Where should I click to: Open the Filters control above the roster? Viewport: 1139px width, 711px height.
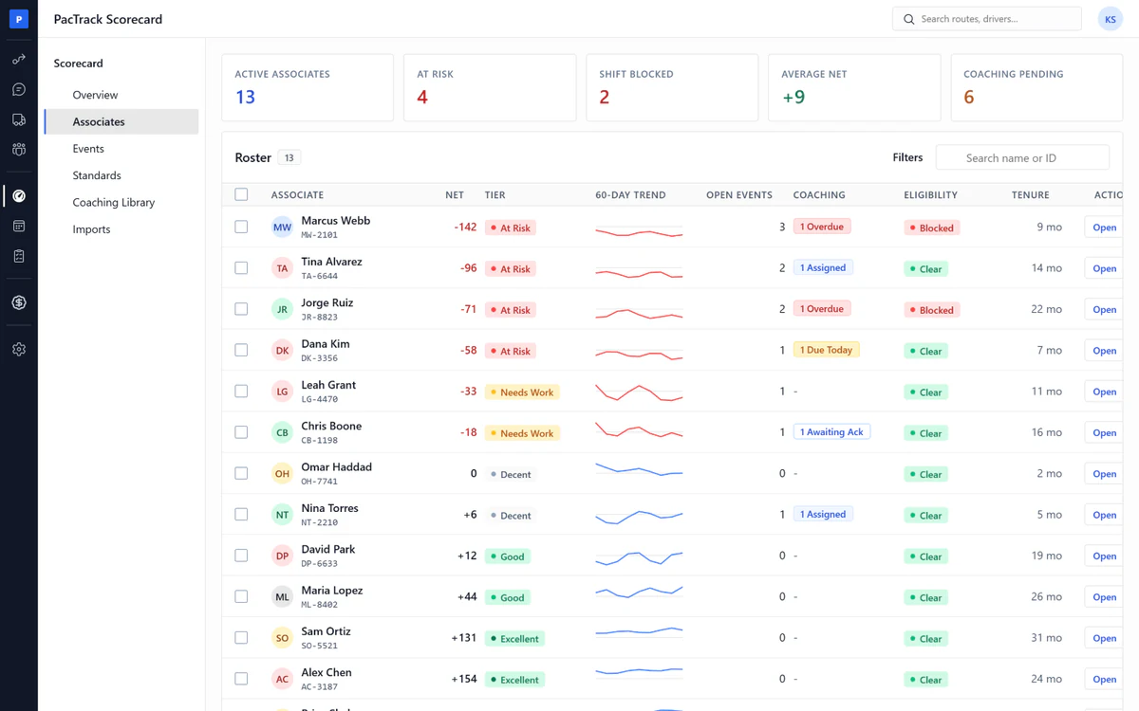click(x=907, y=157)
